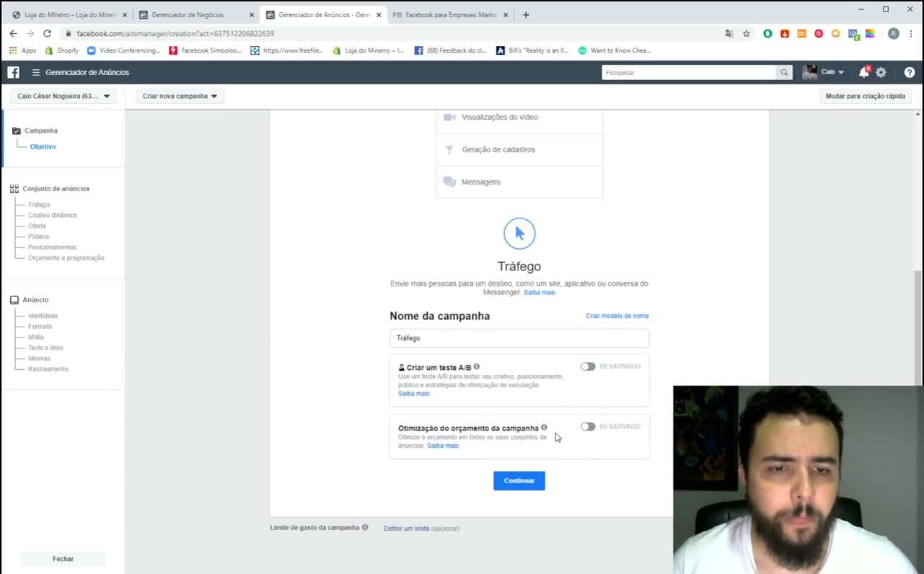Select Tráfego in sidebar tree
Screen dimensions: 924x574
pyautogui.click(x=39, y=205)
